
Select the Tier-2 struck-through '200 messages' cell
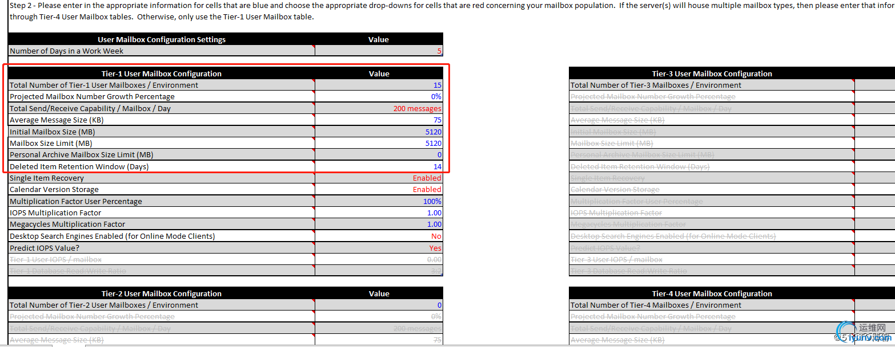tap(379, 329)
